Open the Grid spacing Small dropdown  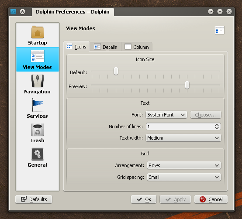coord(184,177)
